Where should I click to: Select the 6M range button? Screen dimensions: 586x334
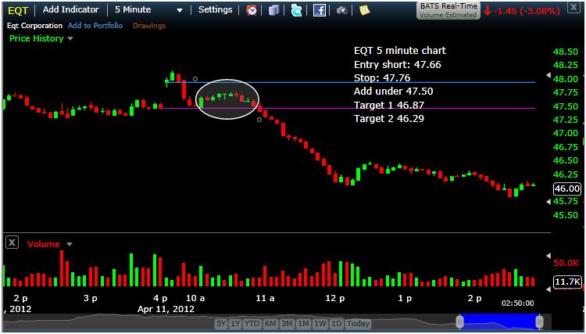tap(270, 324)
